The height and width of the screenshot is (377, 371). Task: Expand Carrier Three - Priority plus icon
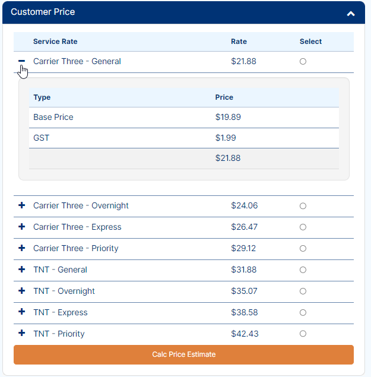pyautogui.click(x=21, y=248)
